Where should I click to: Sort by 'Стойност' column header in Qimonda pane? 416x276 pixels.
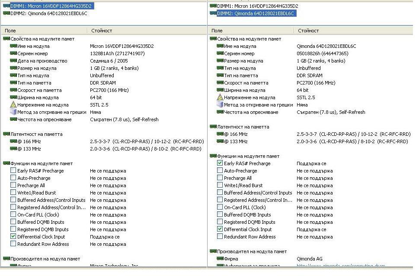click(x=353, y=31)
